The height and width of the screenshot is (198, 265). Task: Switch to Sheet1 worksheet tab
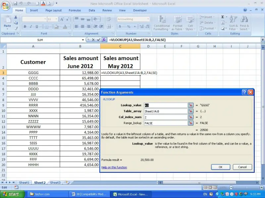pyautogui.click(x=24, y=183)
